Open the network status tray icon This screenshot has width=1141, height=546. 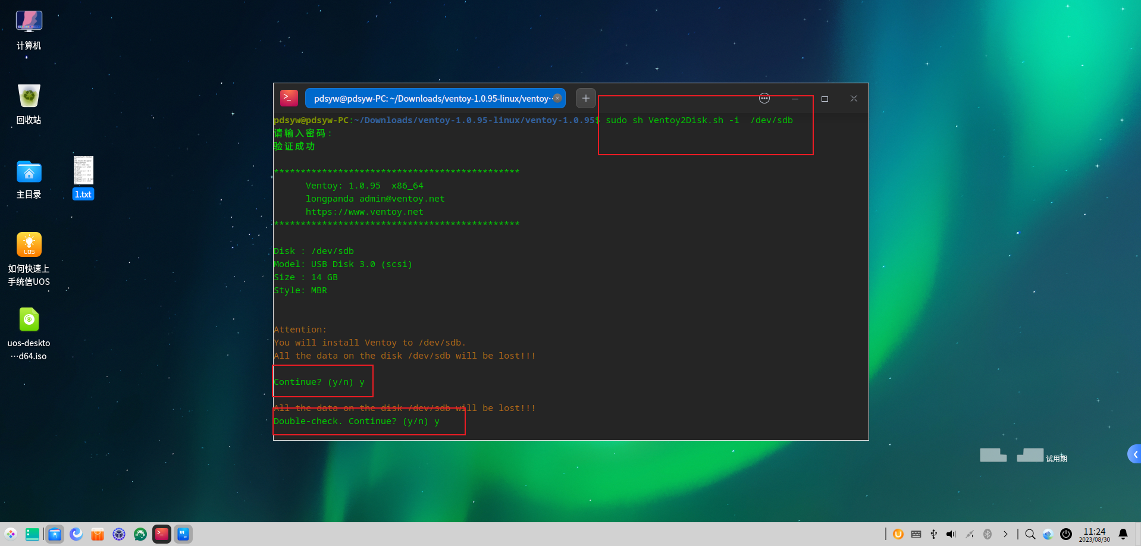coord(970,534)
